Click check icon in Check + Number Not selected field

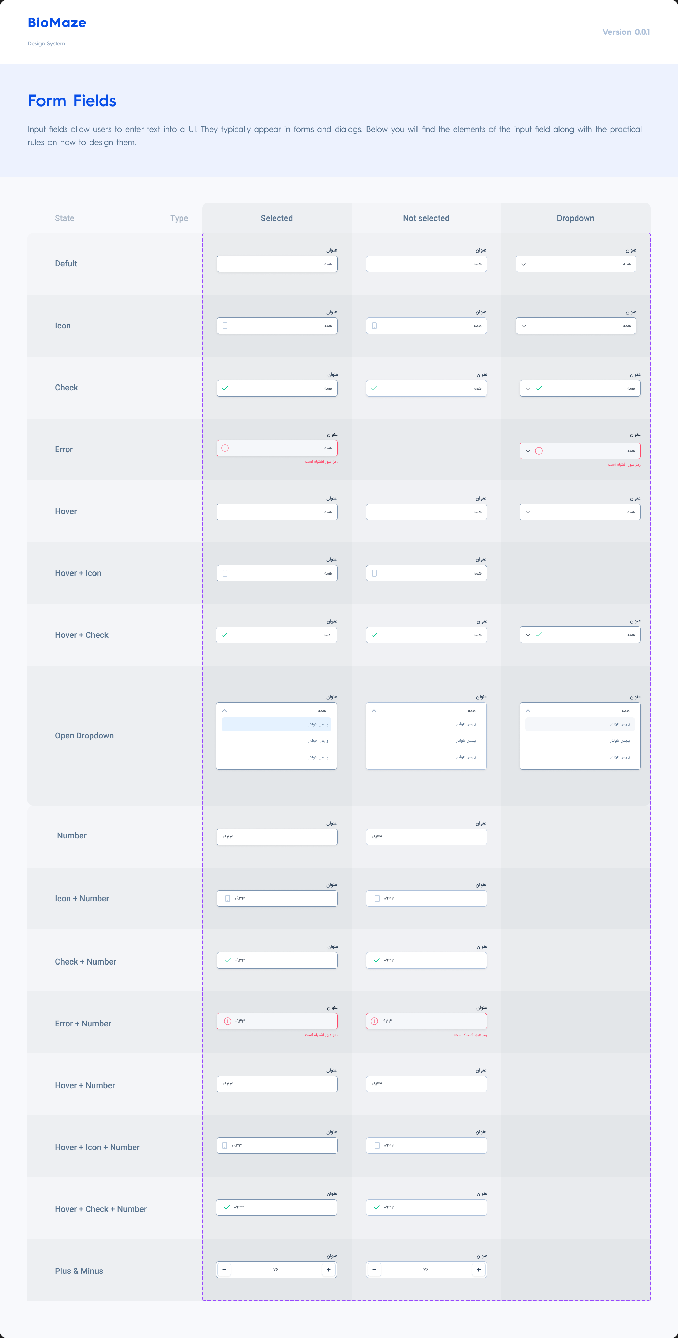[x=377, y=960]
